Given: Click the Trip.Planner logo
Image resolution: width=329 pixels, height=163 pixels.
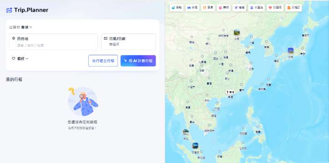Looking at the screenshot, I should tap(27, 10).
